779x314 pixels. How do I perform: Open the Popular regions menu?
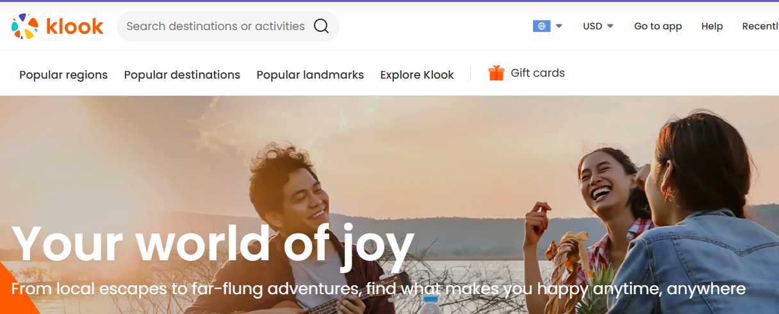point(63,75)
